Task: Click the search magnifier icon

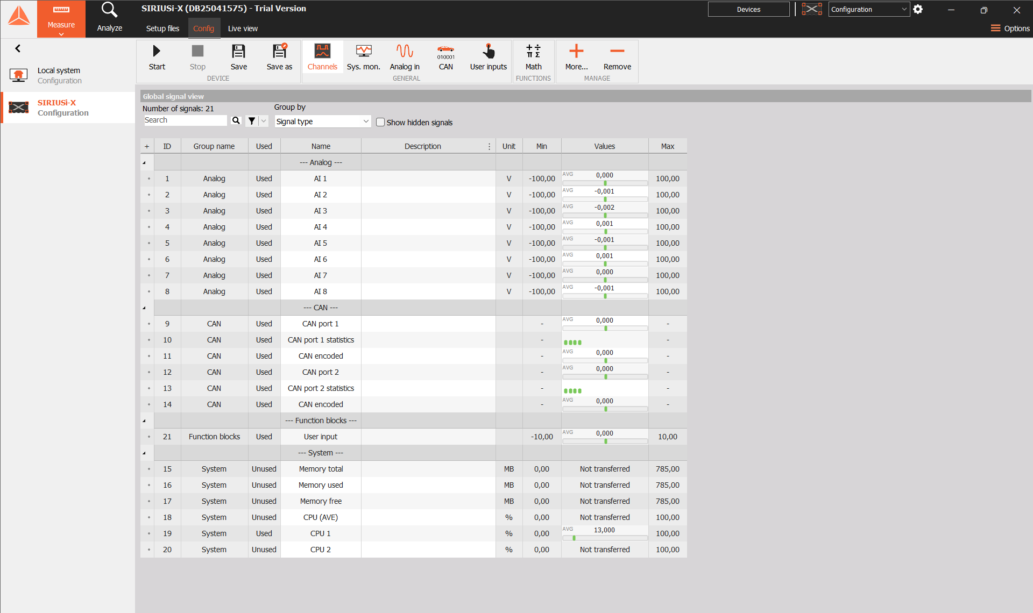Action: click(x=236, y=120)
